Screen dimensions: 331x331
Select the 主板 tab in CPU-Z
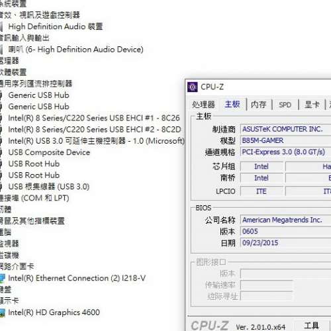[232, 104]
